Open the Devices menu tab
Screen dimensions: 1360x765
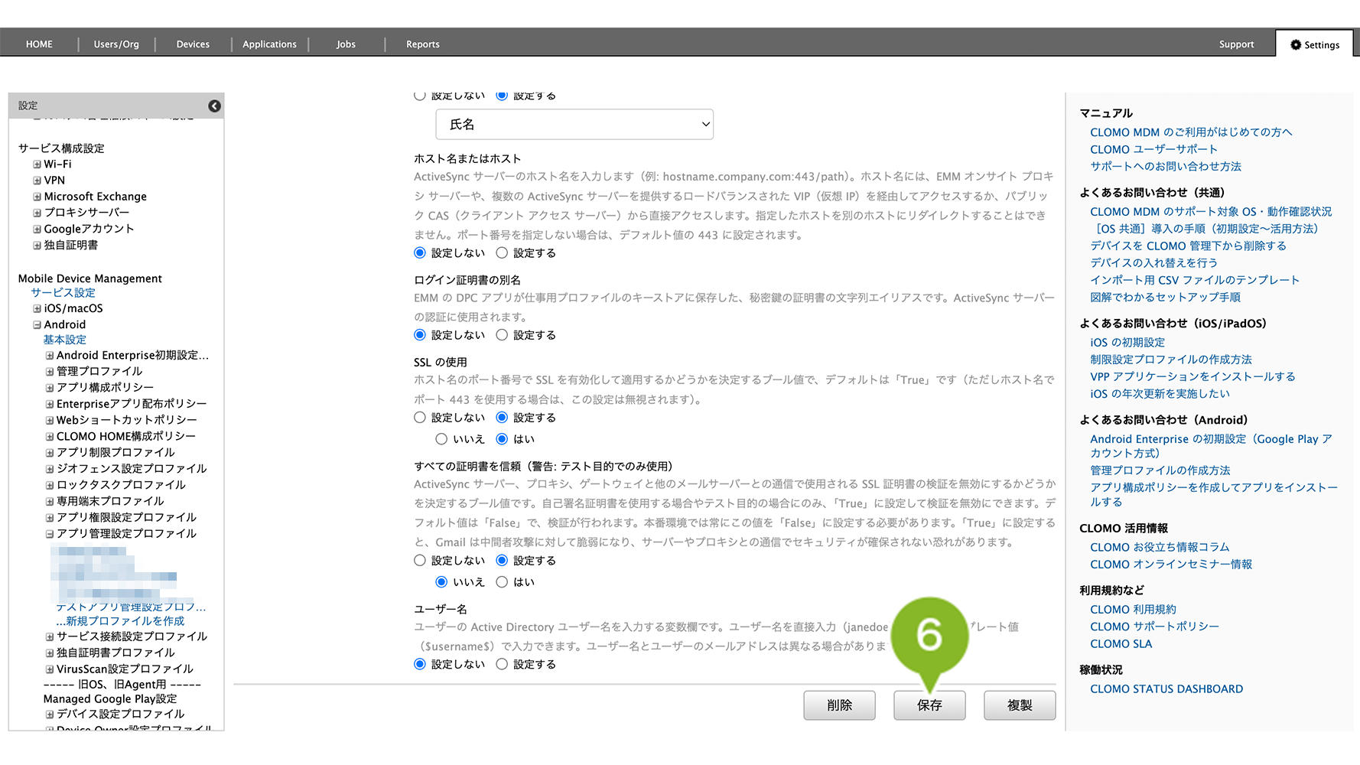(x=193, y=44)
